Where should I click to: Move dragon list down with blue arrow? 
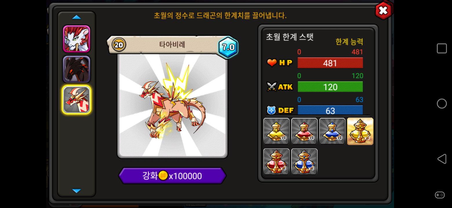76,191
